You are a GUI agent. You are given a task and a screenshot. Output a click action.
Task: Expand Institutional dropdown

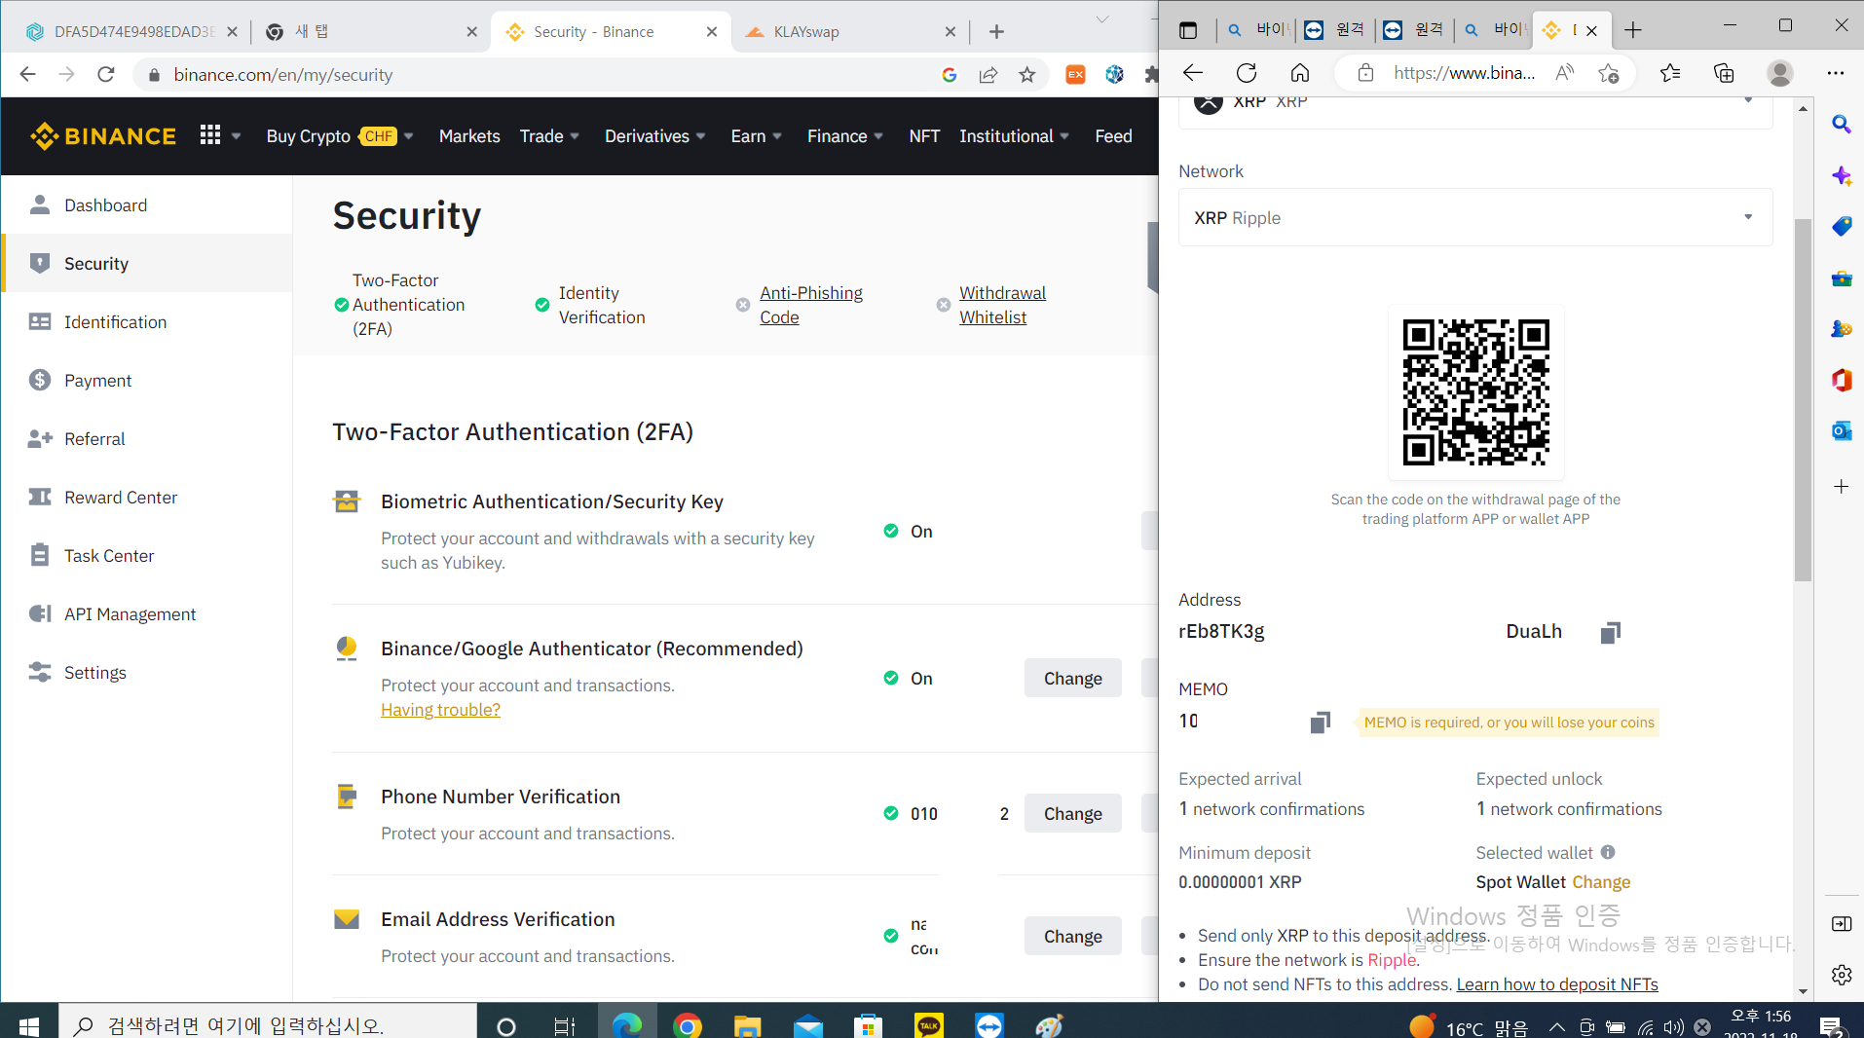coord(1014,136)
